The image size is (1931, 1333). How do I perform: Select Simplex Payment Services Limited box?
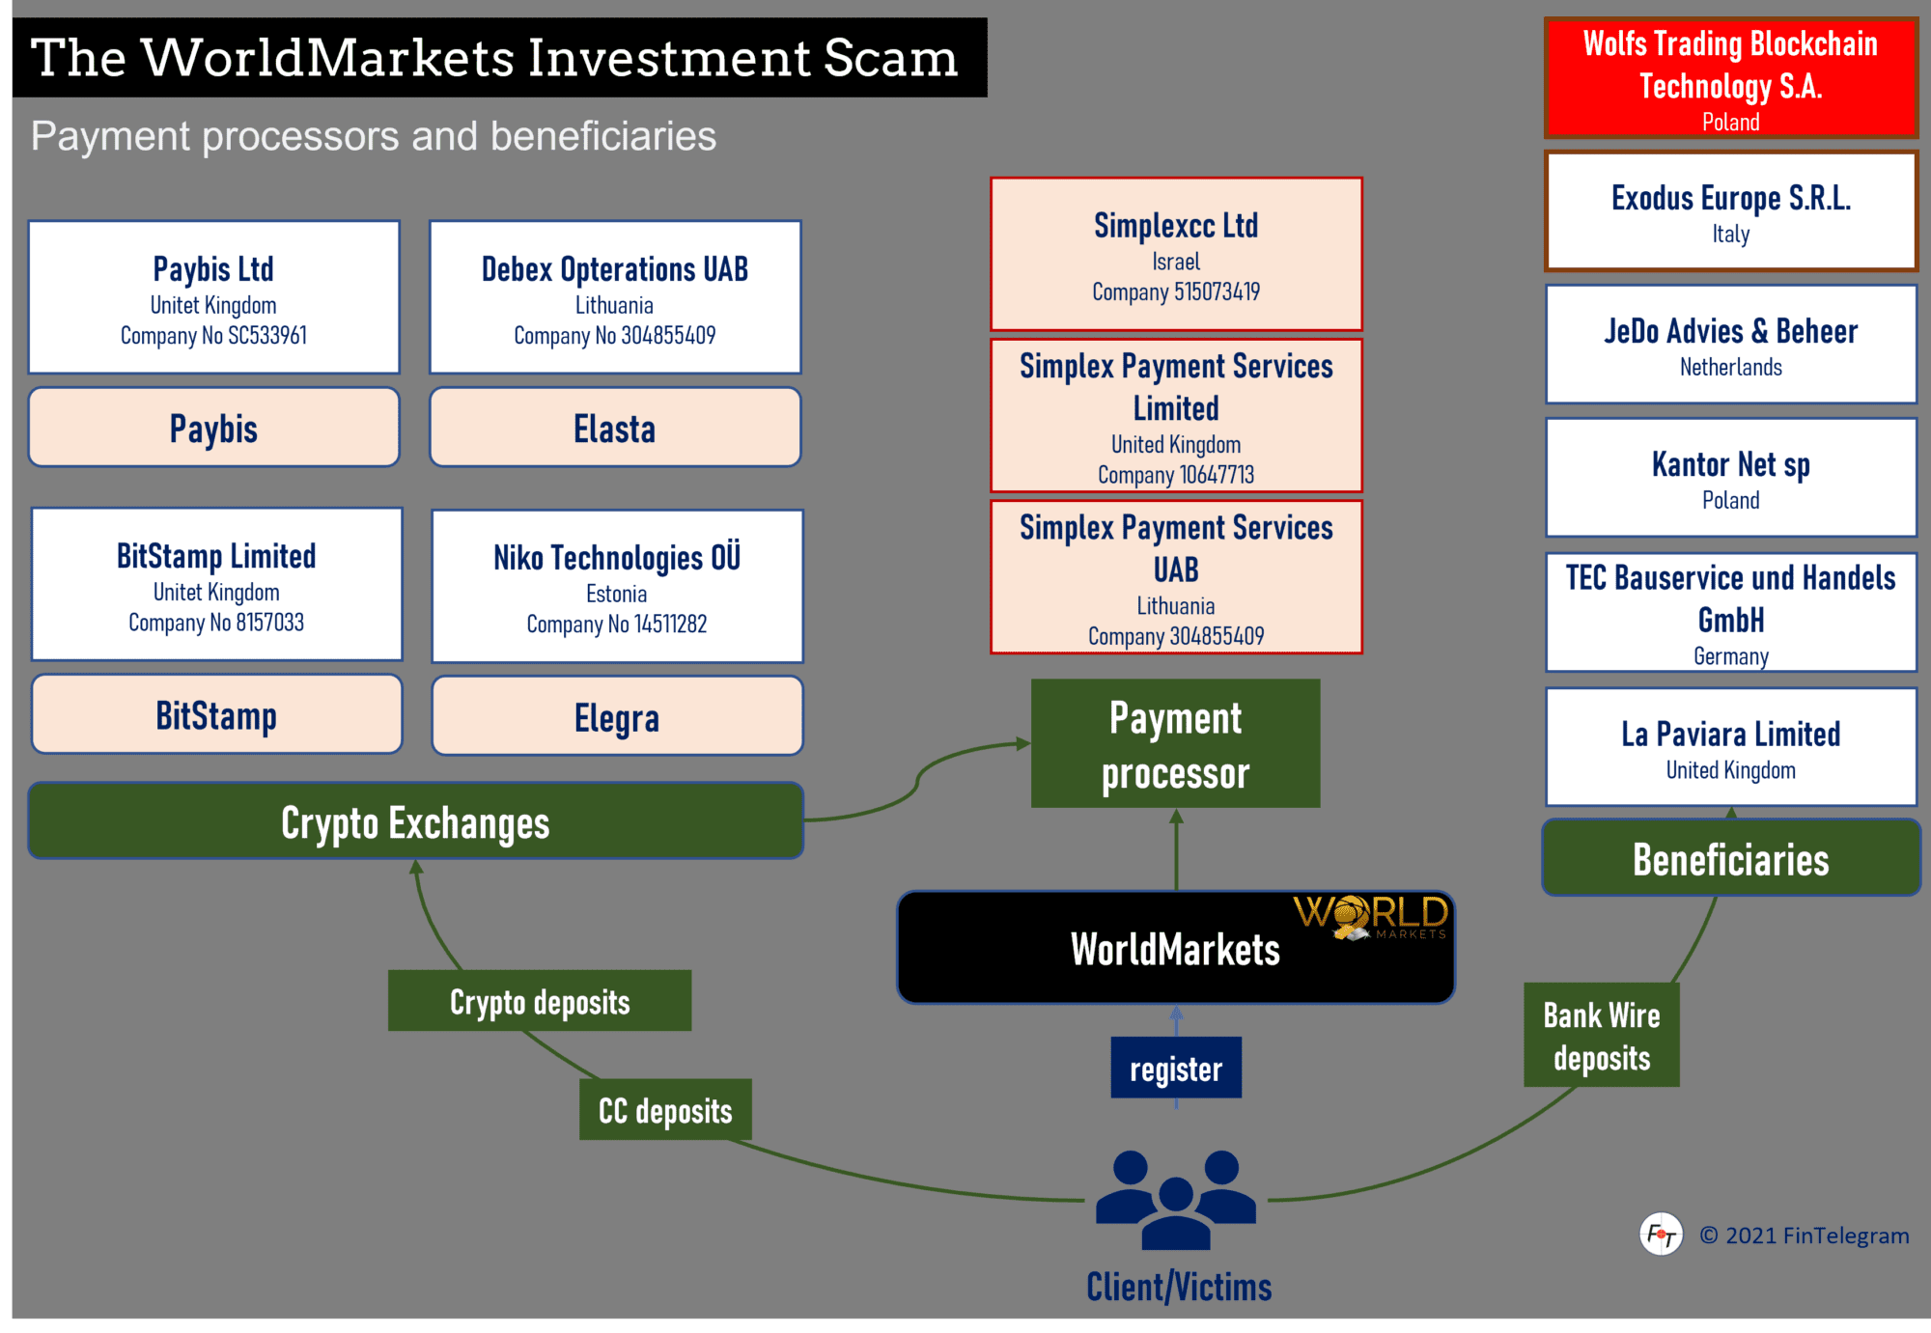[x=1176, y=415]
